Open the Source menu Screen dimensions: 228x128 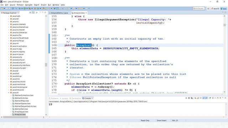[x=12, y=5]
